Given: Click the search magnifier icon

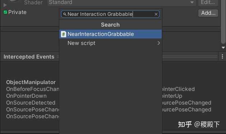Looking at the screenshot, I should 65,14.
